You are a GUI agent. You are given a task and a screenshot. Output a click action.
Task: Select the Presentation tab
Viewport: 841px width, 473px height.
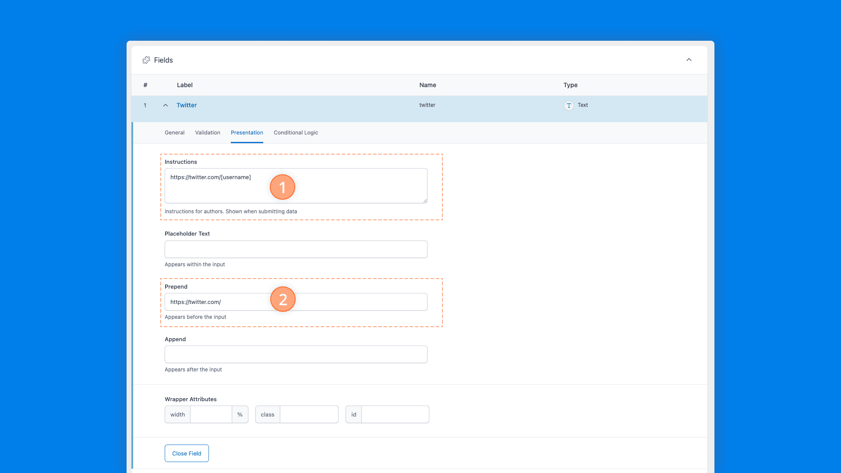pyautogui.click(x=247, y=133)
